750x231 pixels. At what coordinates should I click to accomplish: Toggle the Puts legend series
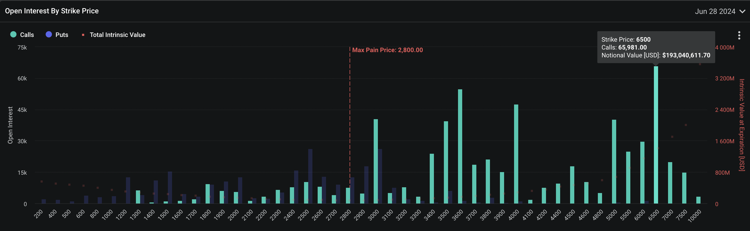pyautogui.click(x=57, y=35)
